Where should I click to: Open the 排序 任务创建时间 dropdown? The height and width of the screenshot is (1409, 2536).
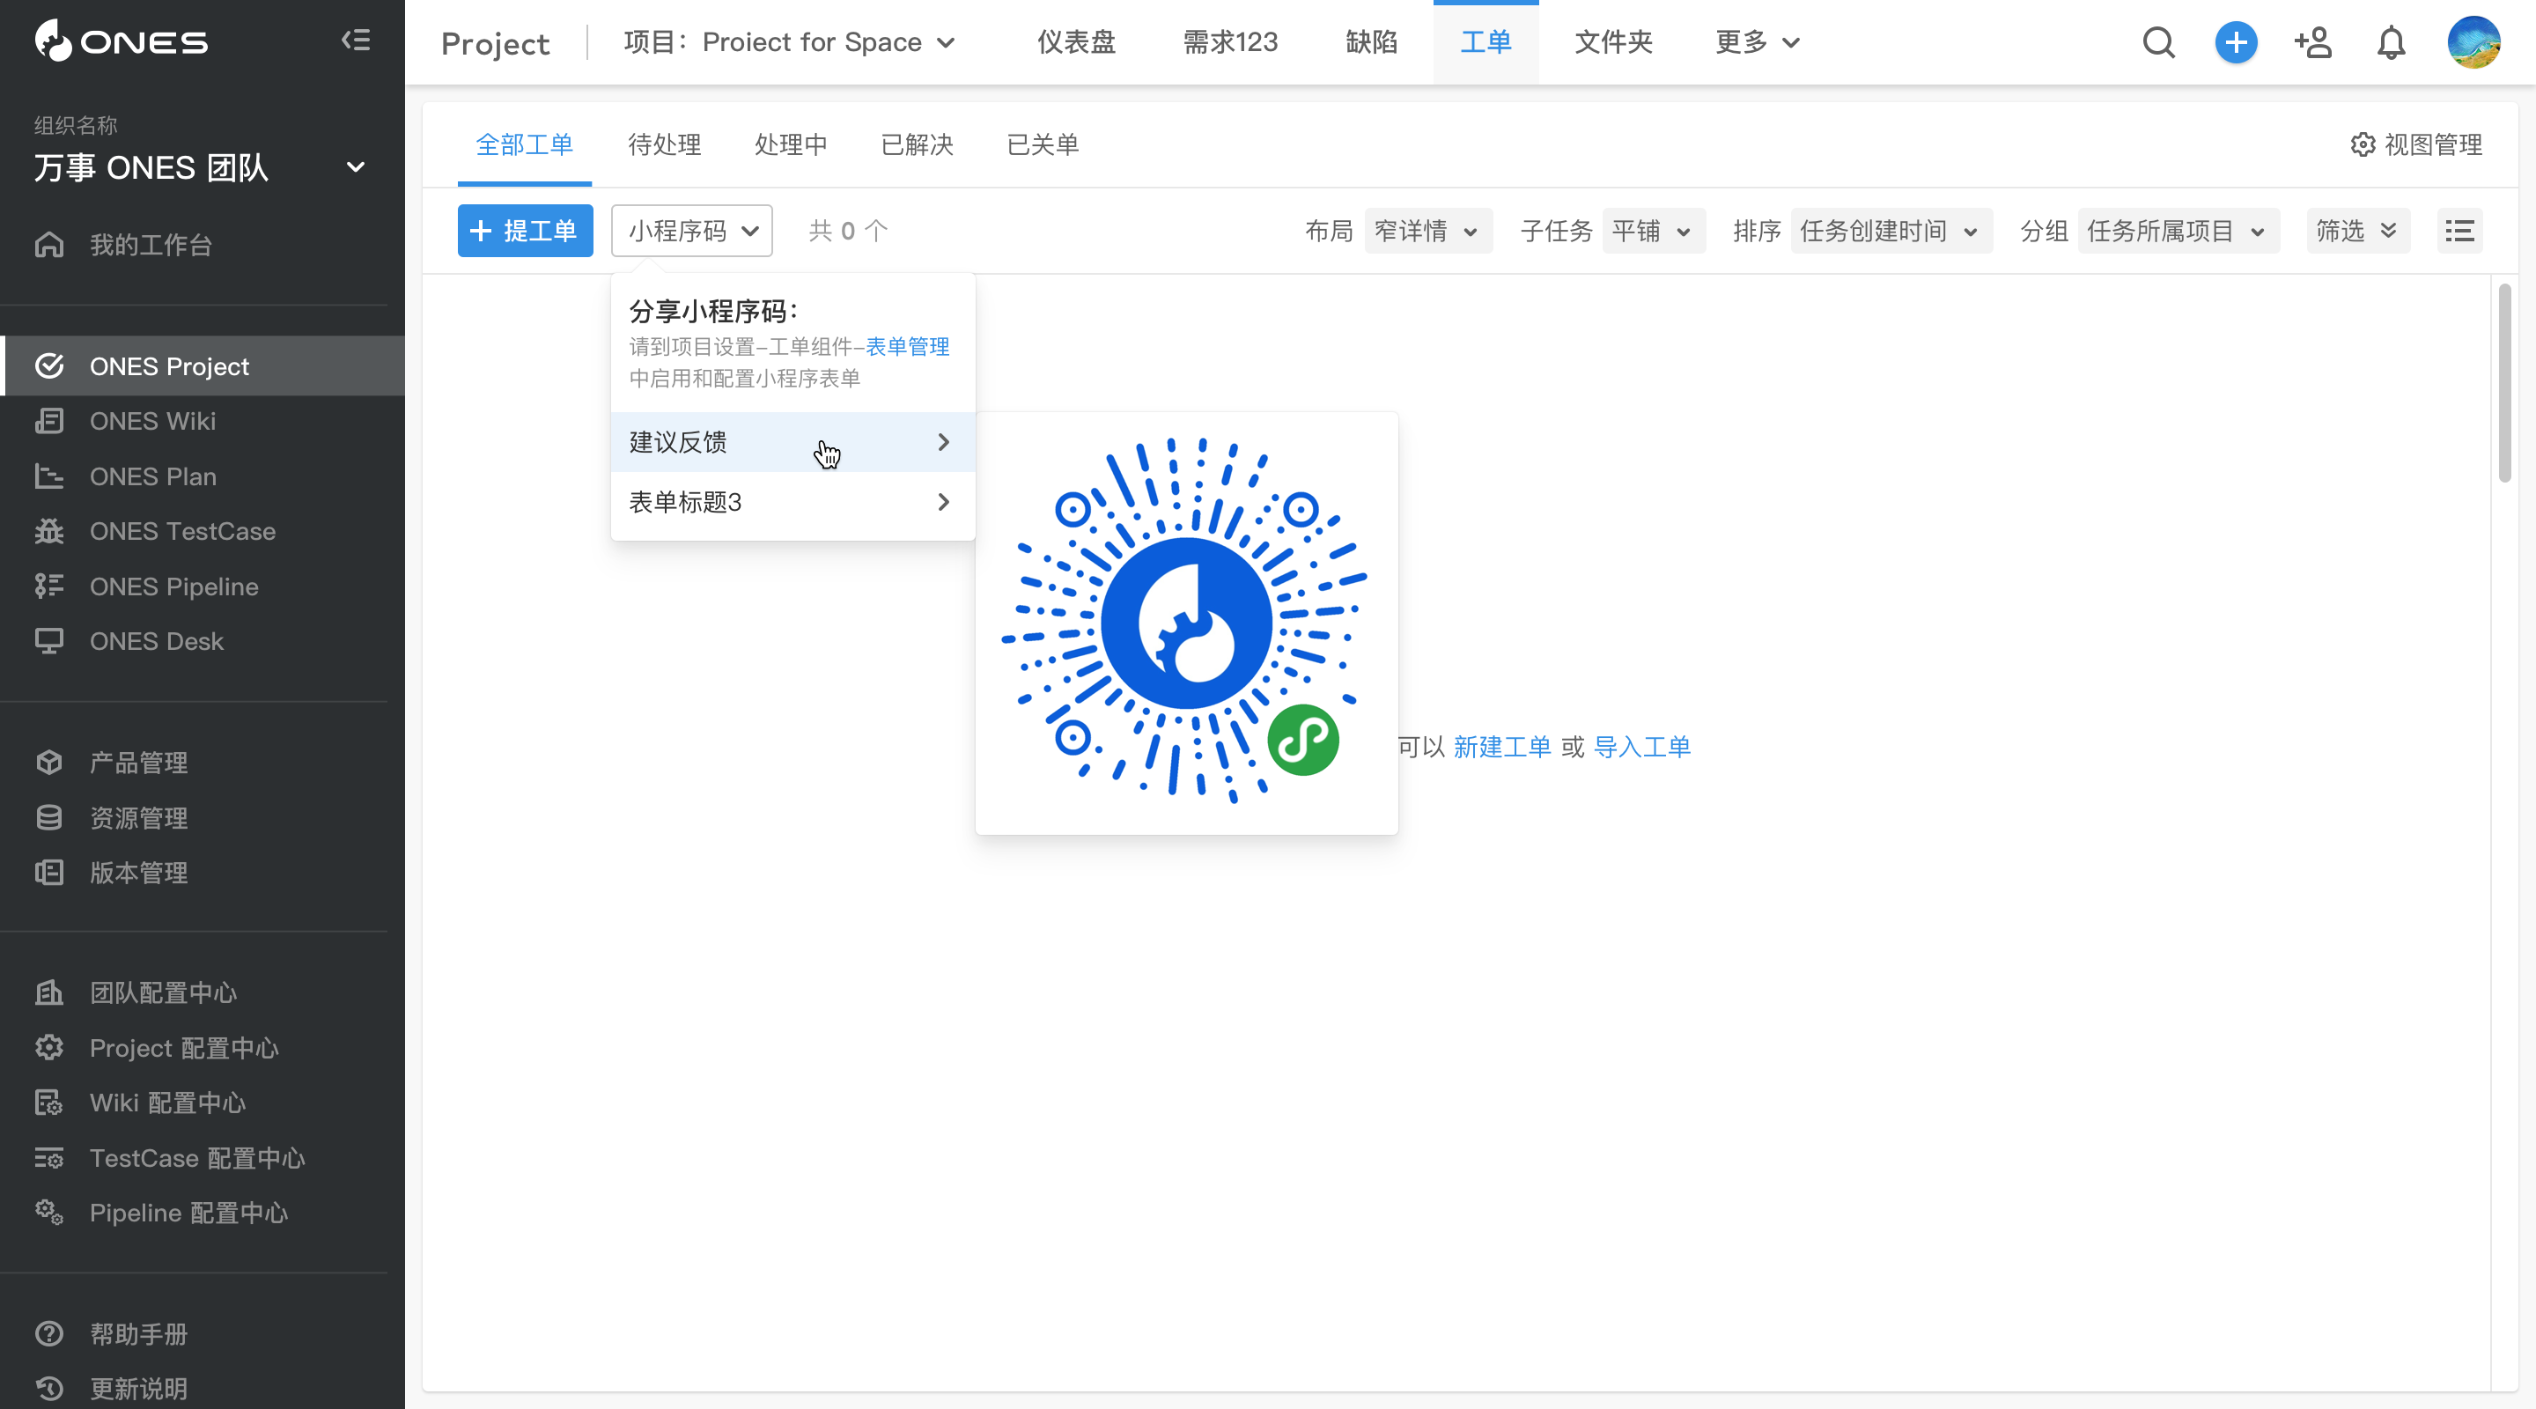tap(1891, 231)
